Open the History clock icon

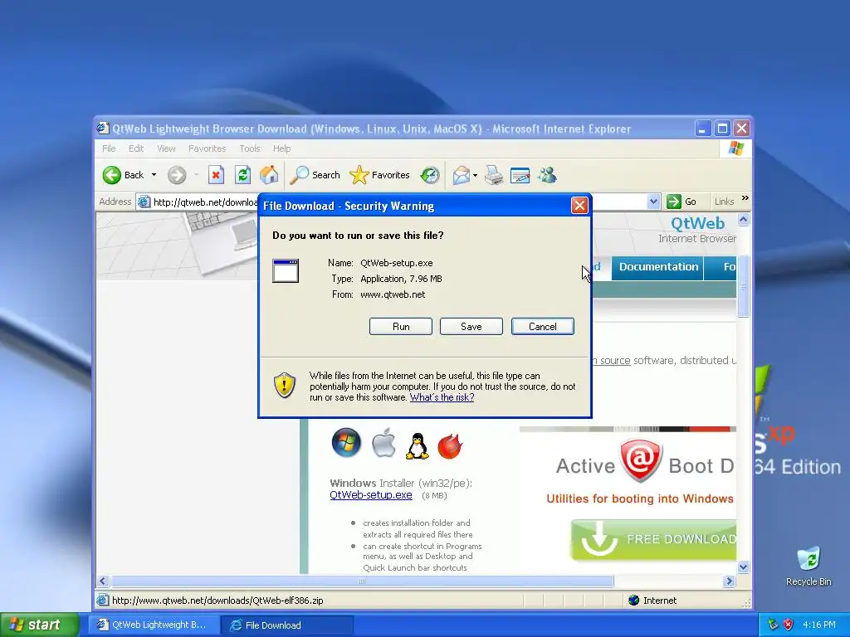point(430,175)
